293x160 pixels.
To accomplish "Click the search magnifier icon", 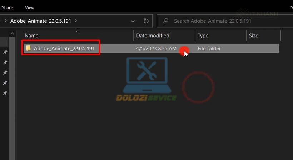I will pyautogui.click(x=165, y=21).
